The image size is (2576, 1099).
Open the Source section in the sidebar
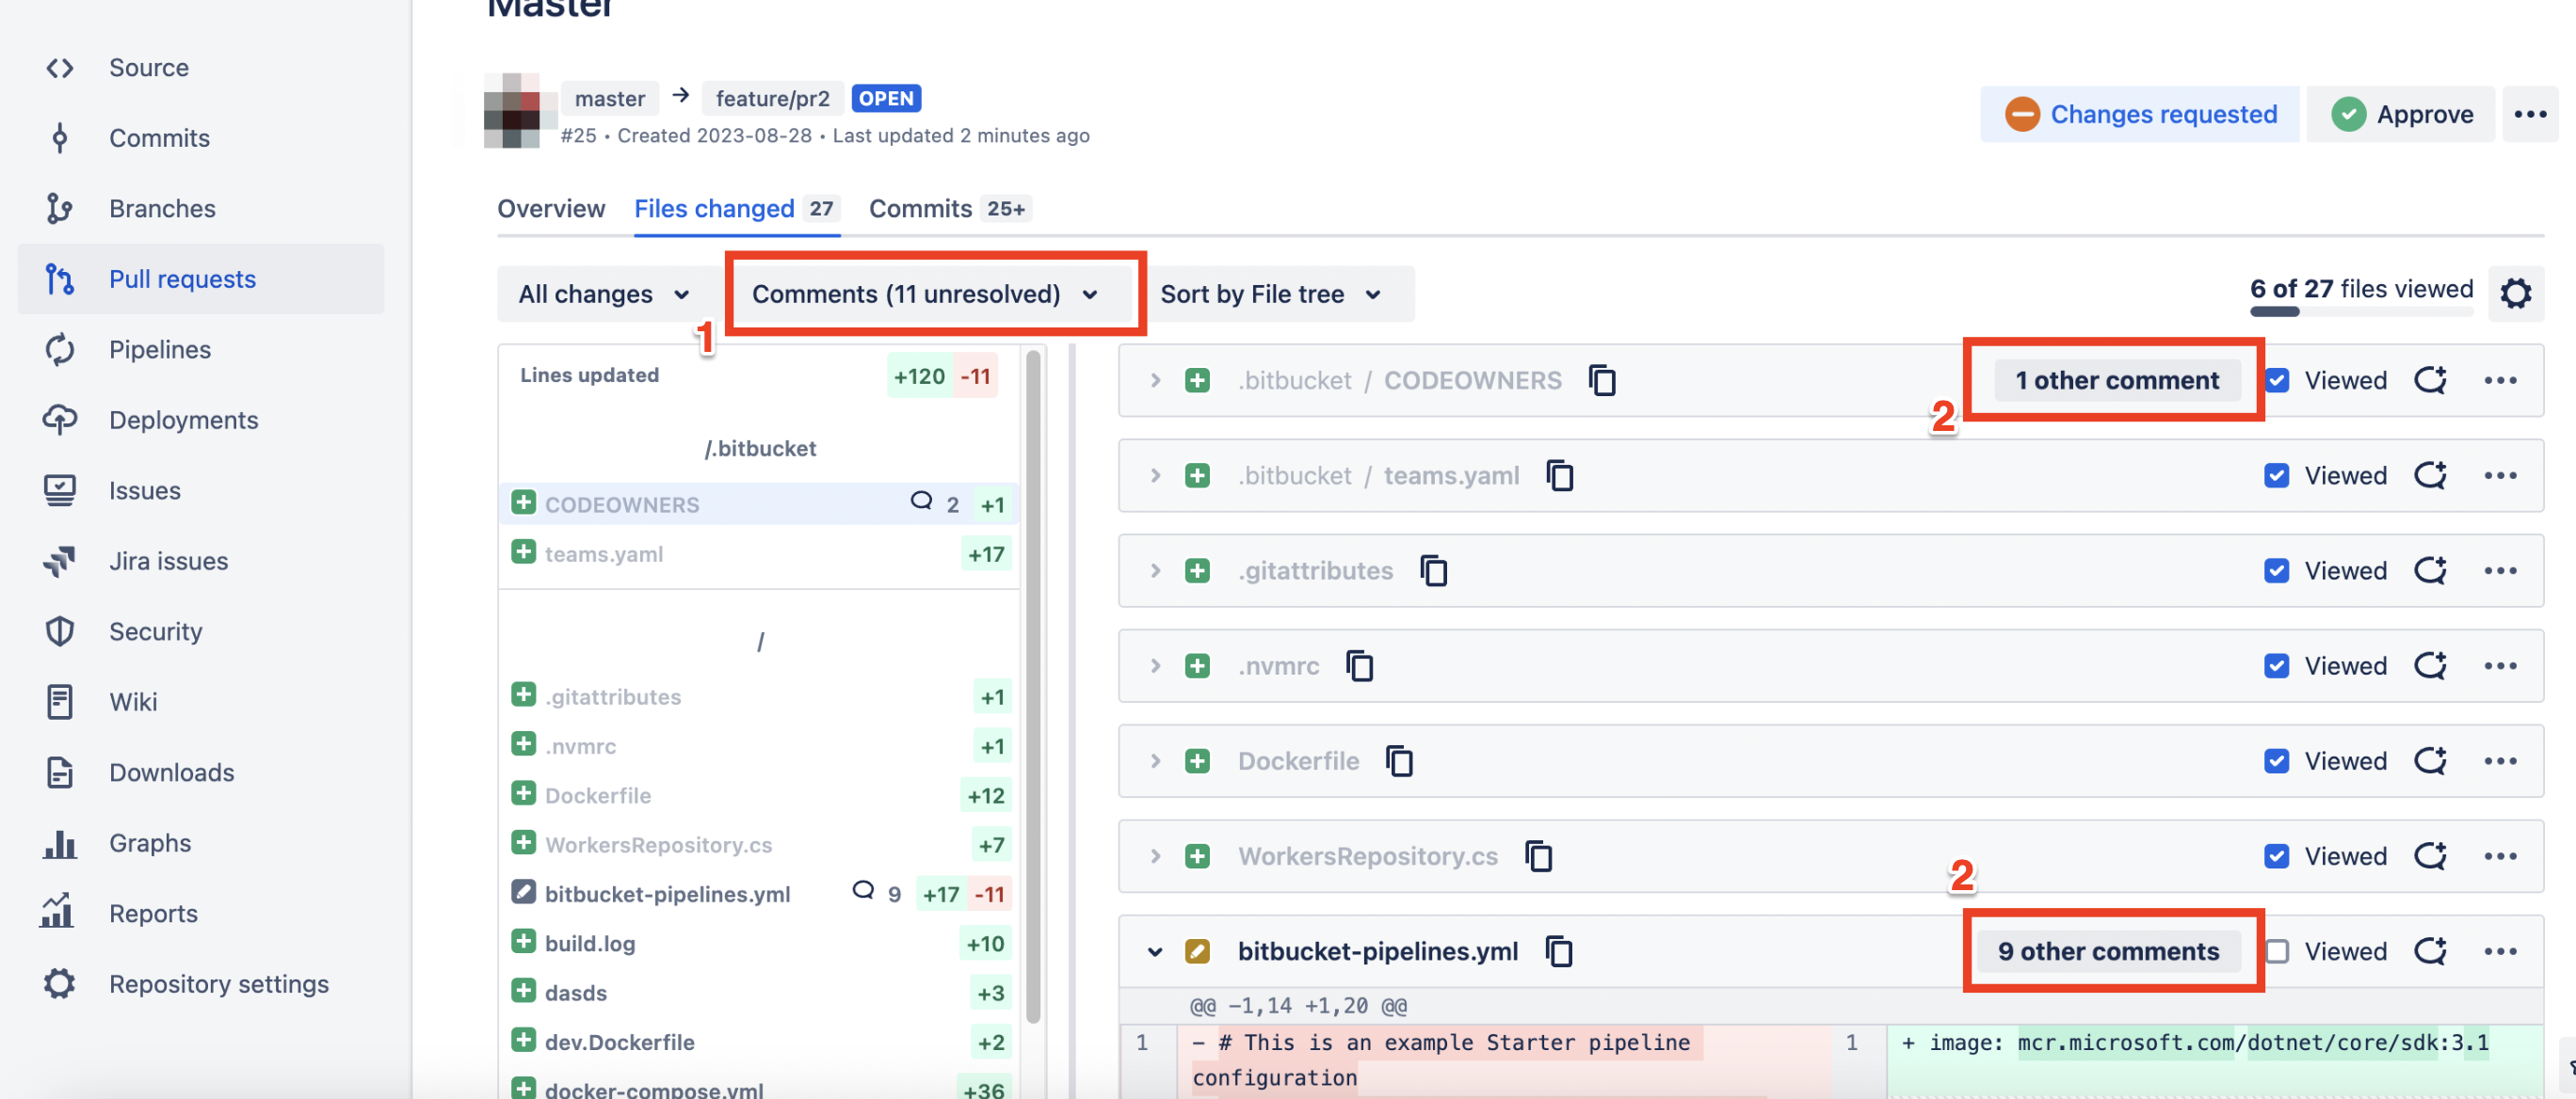coord(148,67)
